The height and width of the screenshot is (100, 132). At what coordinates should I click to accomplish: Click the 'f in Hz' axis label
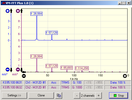point(74,79)
